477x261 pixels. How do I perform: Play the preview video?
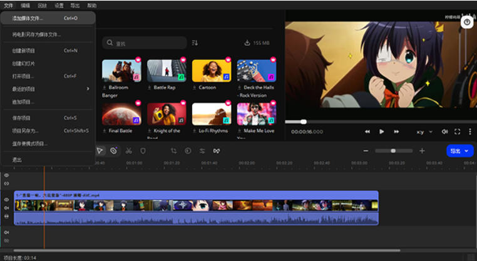(381, 131)
